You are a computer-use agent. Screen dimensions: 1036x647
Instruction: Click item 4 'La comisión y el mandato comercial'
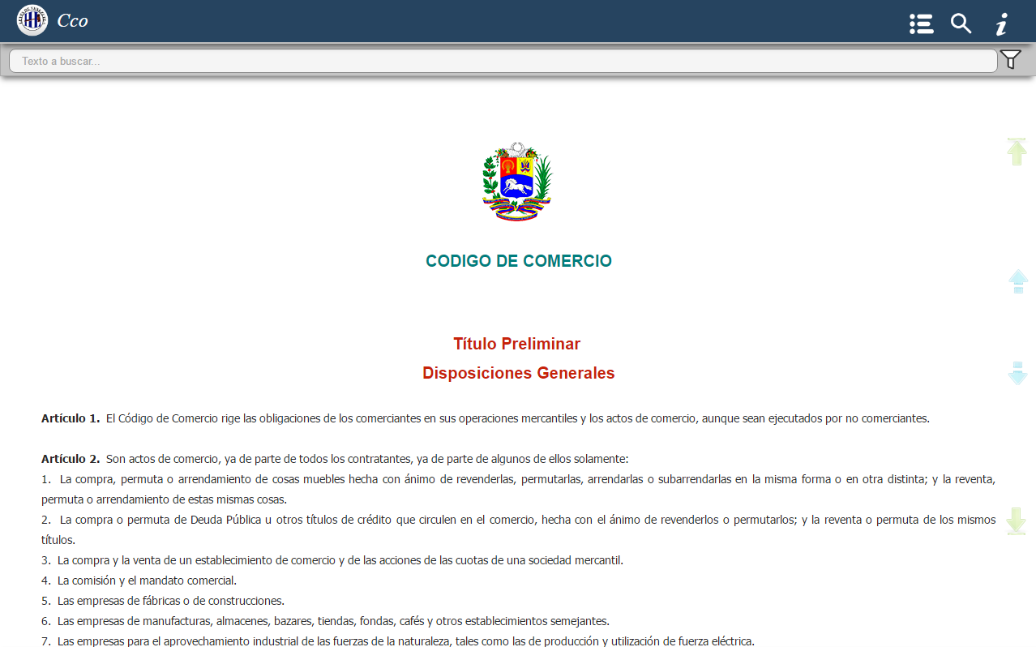pyautogui.click(x=139, y=581)
